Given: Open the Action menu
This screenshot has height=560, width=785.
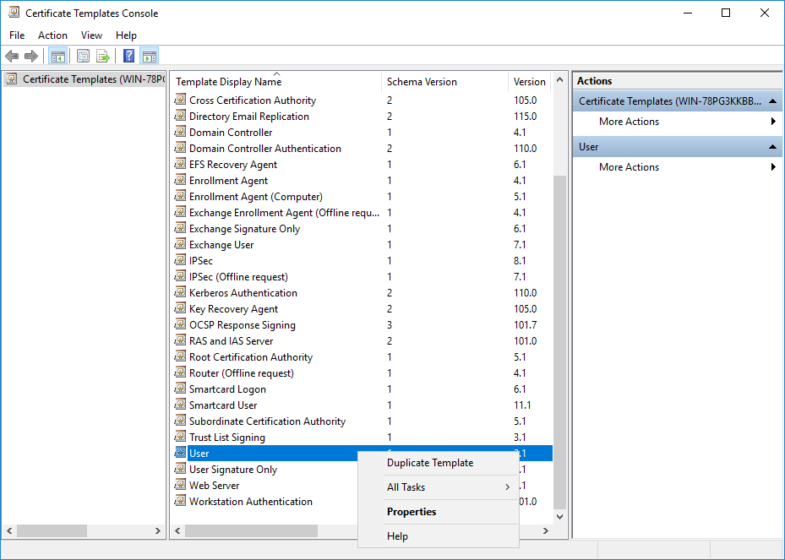Looking at the screenshot, I should (52, 35).
